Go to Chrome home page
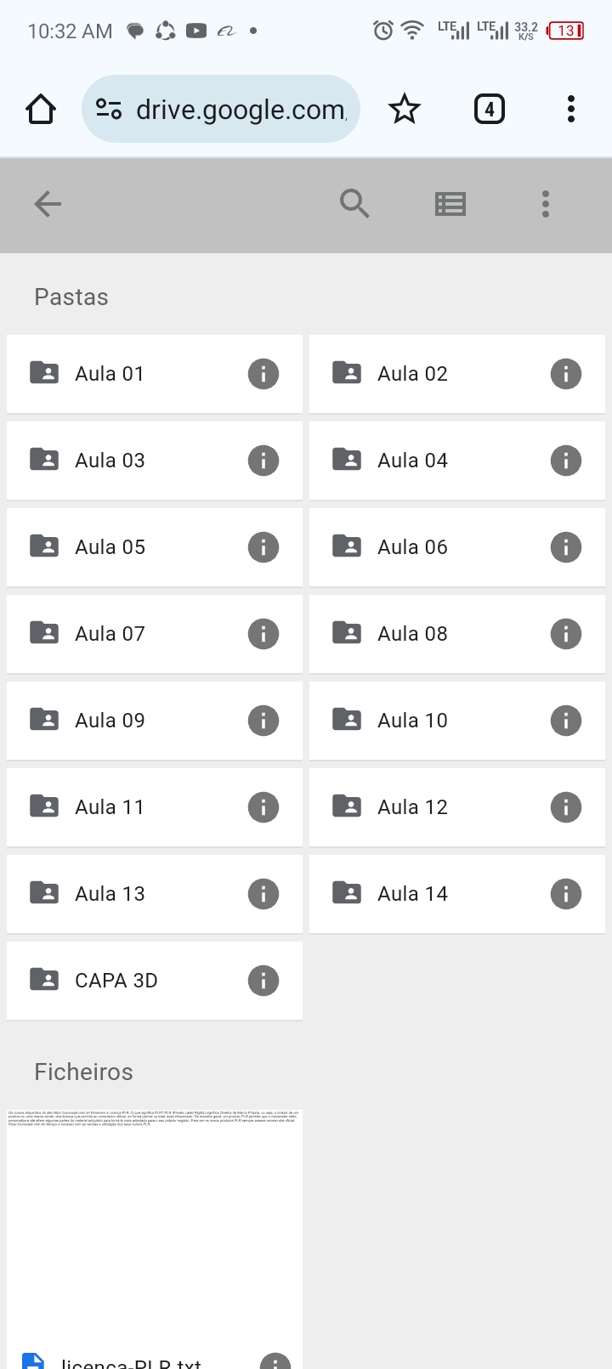Viewport: 612px width, 1369px height. click(41, 109)
